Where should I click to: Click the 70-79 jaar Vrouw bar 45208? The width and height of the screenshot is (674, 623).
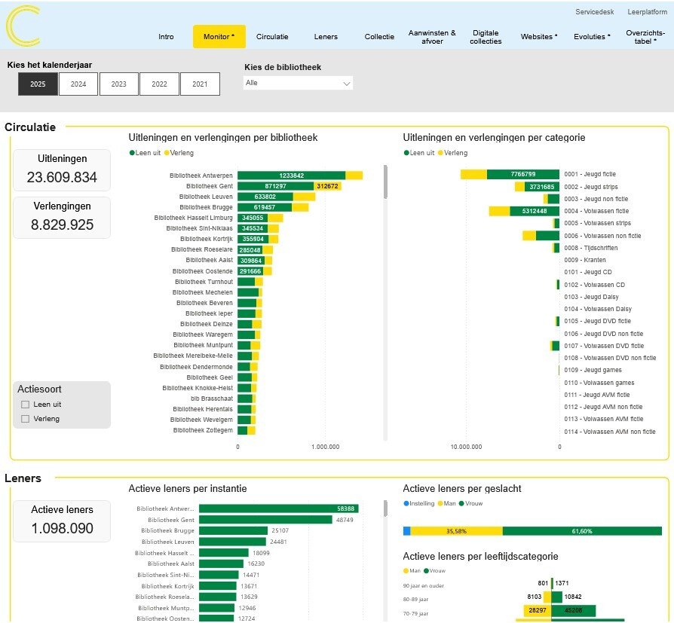[x=574, y=610]
